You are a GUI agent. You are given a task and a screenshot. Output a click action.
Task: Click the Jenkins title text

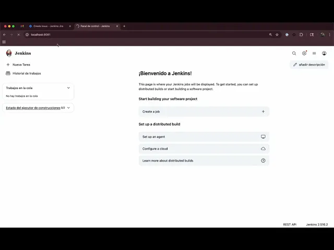click(23, 53)
